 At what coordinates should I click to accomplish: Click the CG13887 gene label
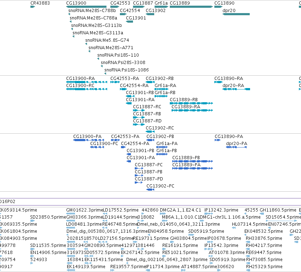click(143, 3)
